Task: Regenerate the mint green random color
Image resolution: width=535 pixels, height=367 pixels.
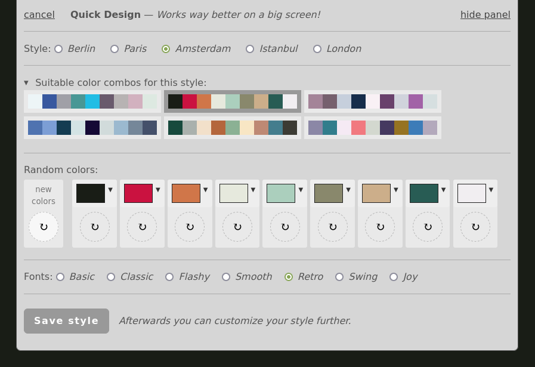Action: (285, 227)
